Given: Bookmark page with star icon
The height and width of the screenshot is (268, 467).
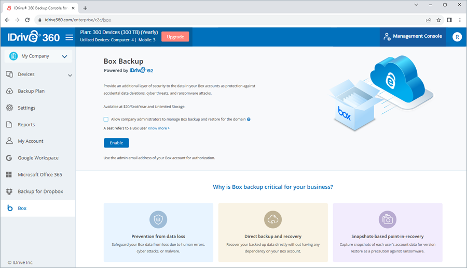Looking at the screenshot, I should coord(438,20).
